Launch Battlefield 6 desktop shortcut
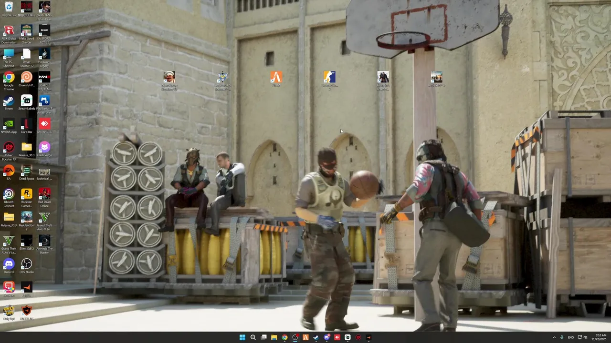The height and width of the screenshot is (343, 611). (x=436, y=79)
